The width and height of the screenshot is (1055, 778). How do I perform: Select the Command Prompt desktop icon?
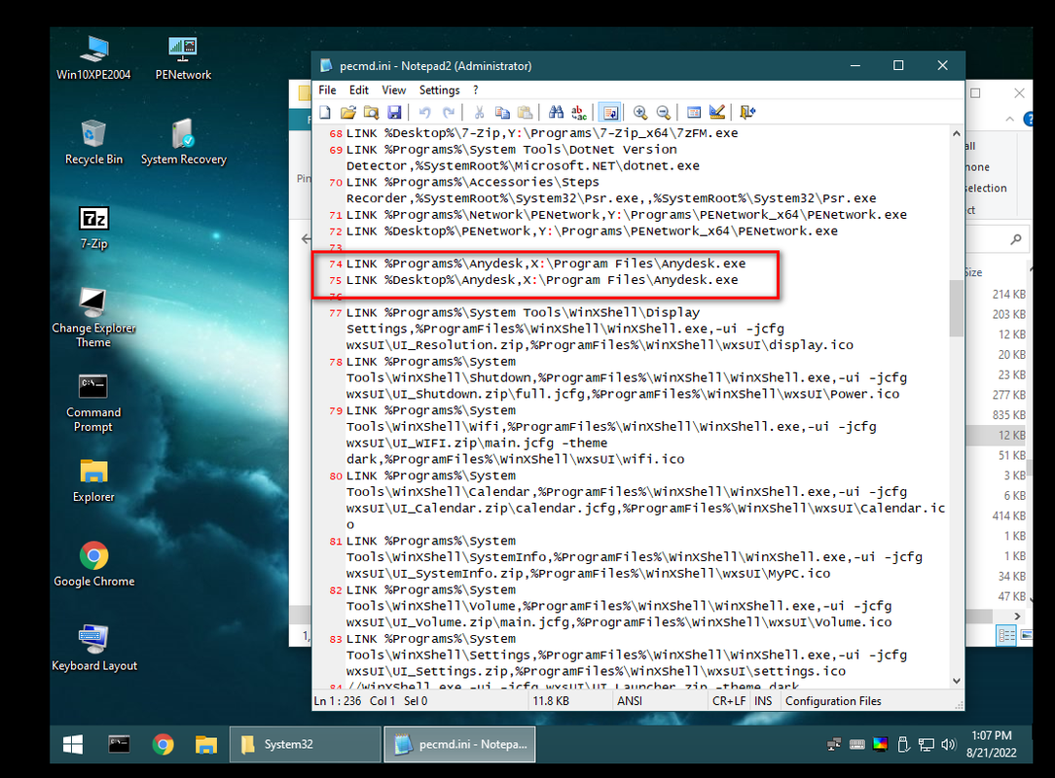click(x=93, y=402)
